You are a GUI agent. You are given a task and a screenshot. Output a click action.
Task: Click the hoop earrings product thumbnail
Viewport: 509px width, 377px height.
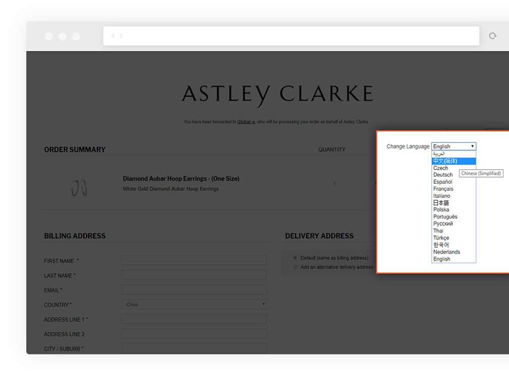coord(79,188)
